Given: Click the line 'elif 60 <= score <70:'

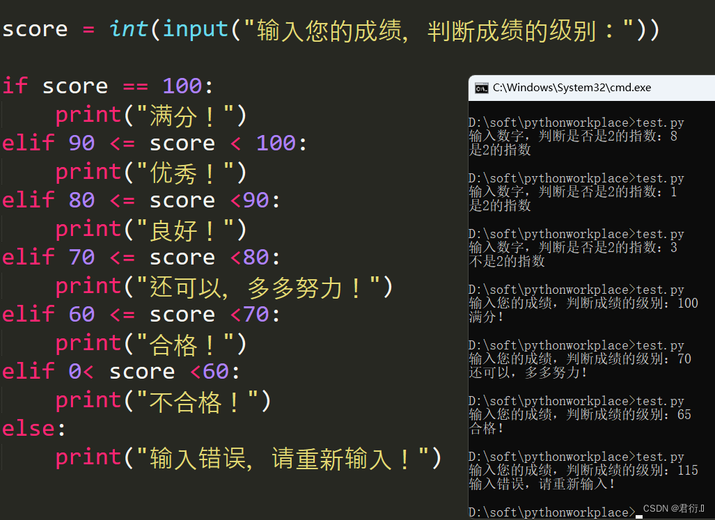Looking at the screenshot, I should tap(141, 314).
